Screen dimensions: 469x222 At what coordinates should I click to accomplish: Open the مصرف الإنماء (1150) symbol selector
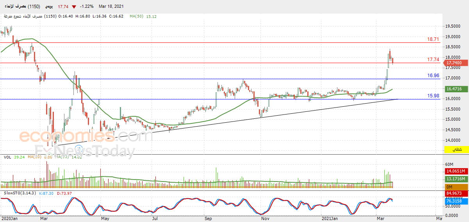(24, 7)
